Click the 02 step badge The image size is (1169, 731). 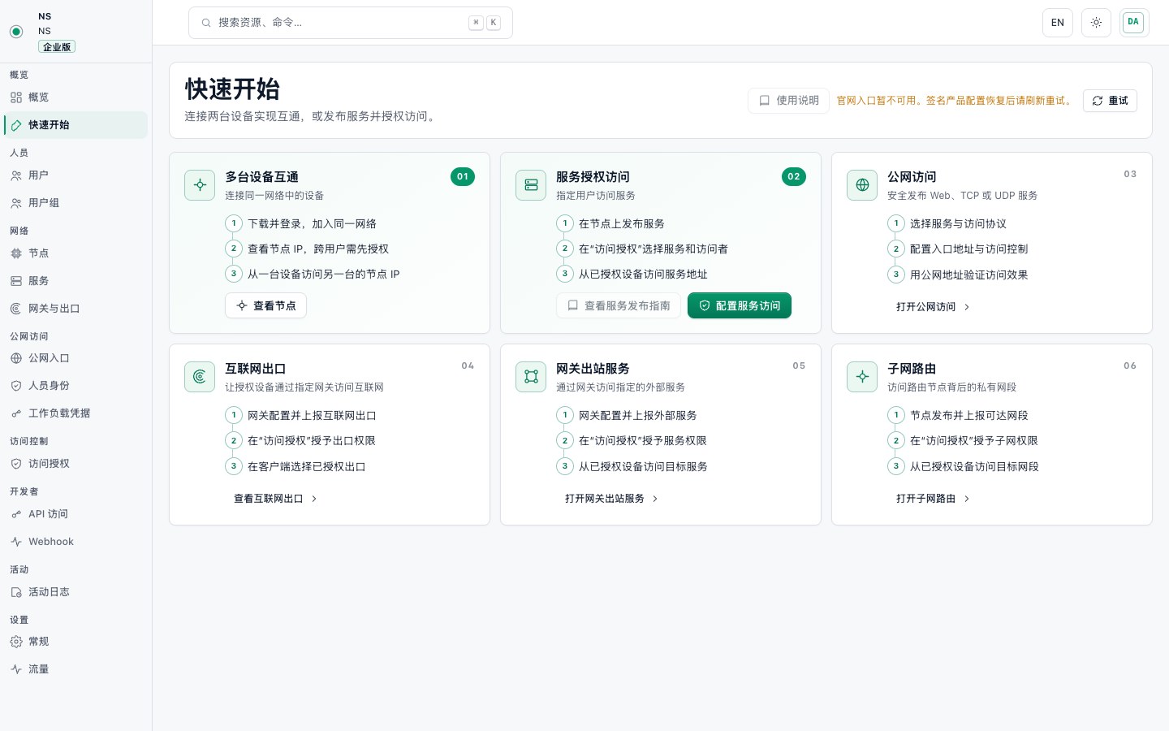pos(794,177)
